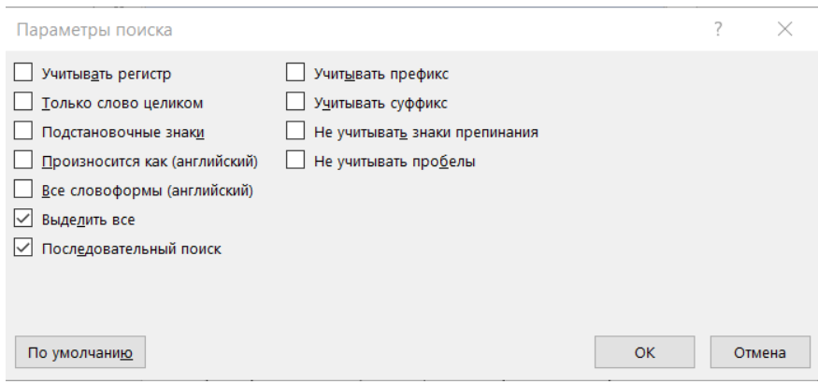The width and height of the screenshot is (818, 384).
Task: Enable the Учитывать суффикс checkbox
Action: click(x=295, y=102)
